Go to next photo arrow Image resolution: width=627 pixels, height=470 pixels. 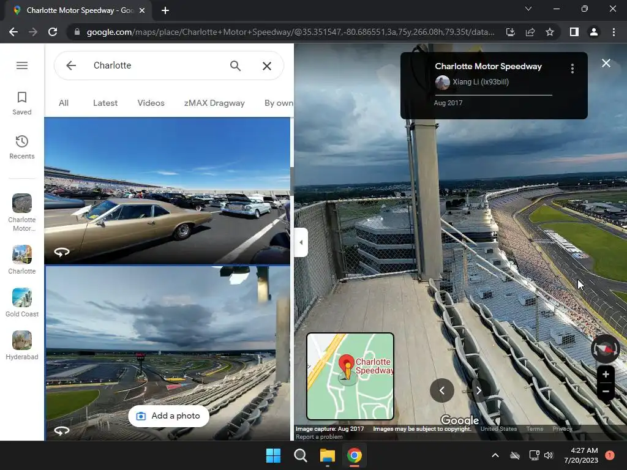pyautogui.click(x=479, y=390)
